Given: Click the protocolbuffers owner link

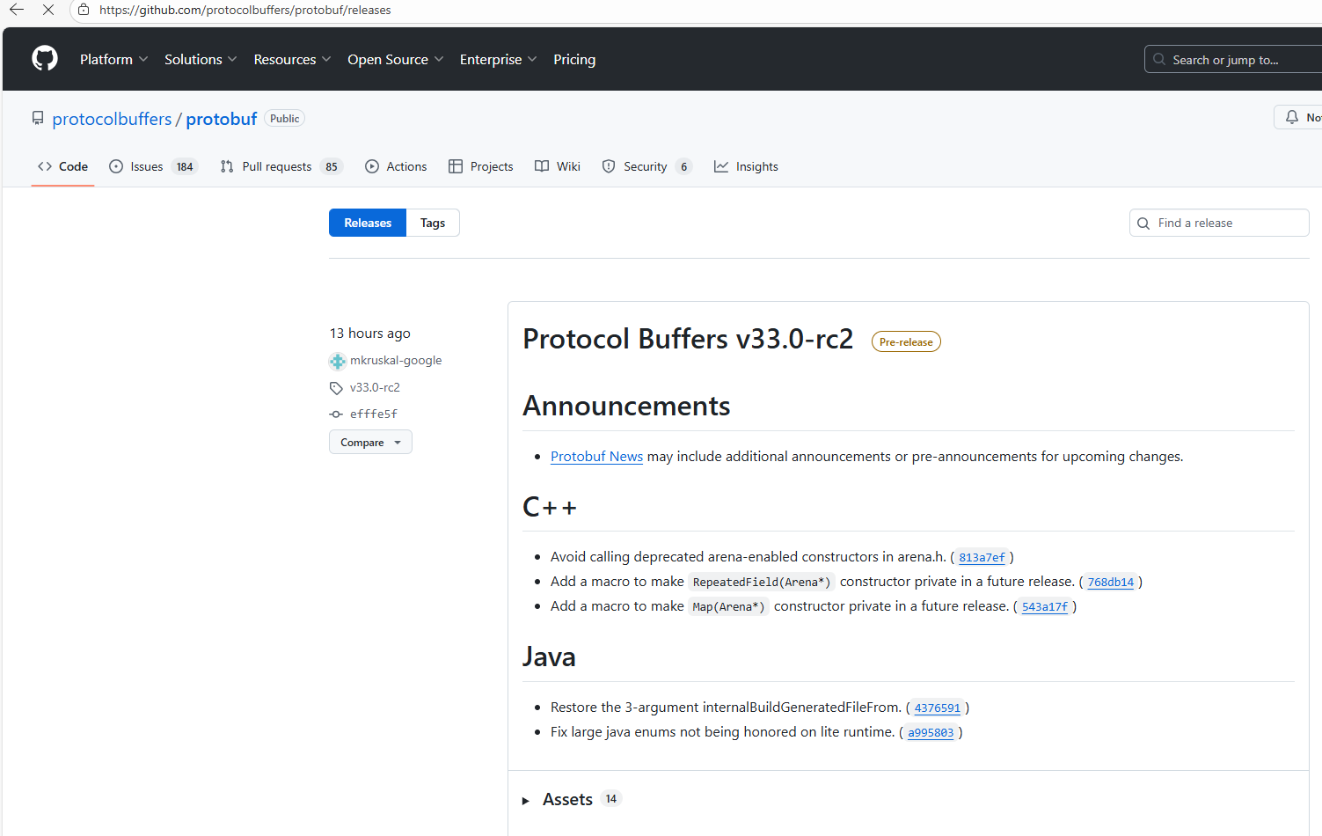Looking at the screenshot, I should [x=112, y=119].
